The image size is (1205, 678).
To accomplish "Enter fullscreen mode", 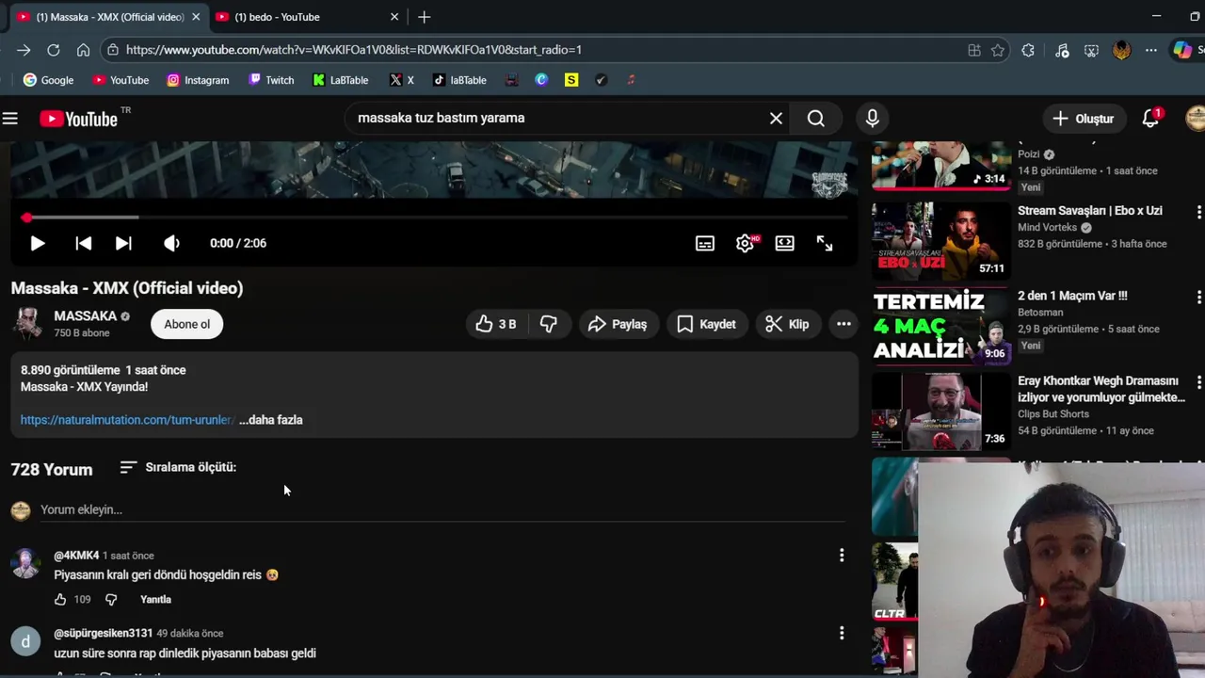I will tap(825, 243).
